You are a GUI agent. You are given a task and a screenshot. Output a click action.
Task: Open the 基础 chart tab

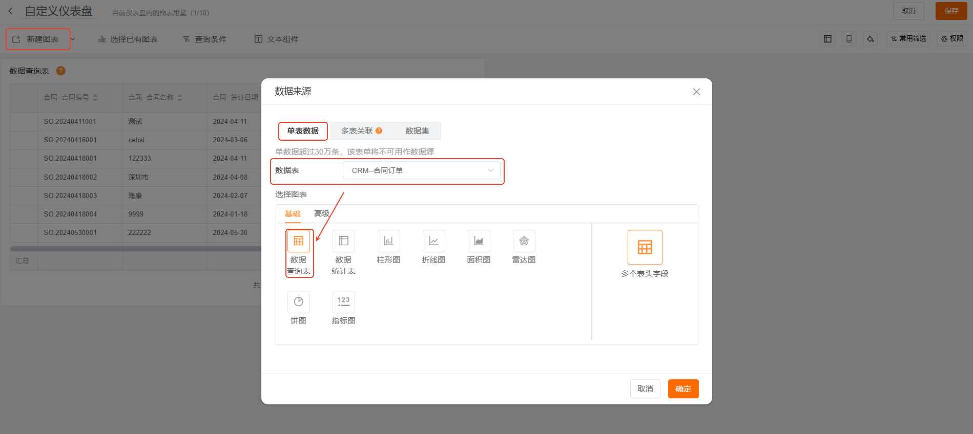click(293, 214)
